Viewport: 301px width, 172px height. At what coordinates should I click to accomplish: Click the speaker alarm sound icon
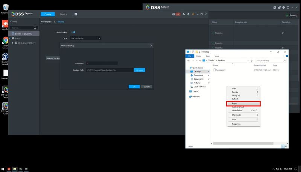173,14
